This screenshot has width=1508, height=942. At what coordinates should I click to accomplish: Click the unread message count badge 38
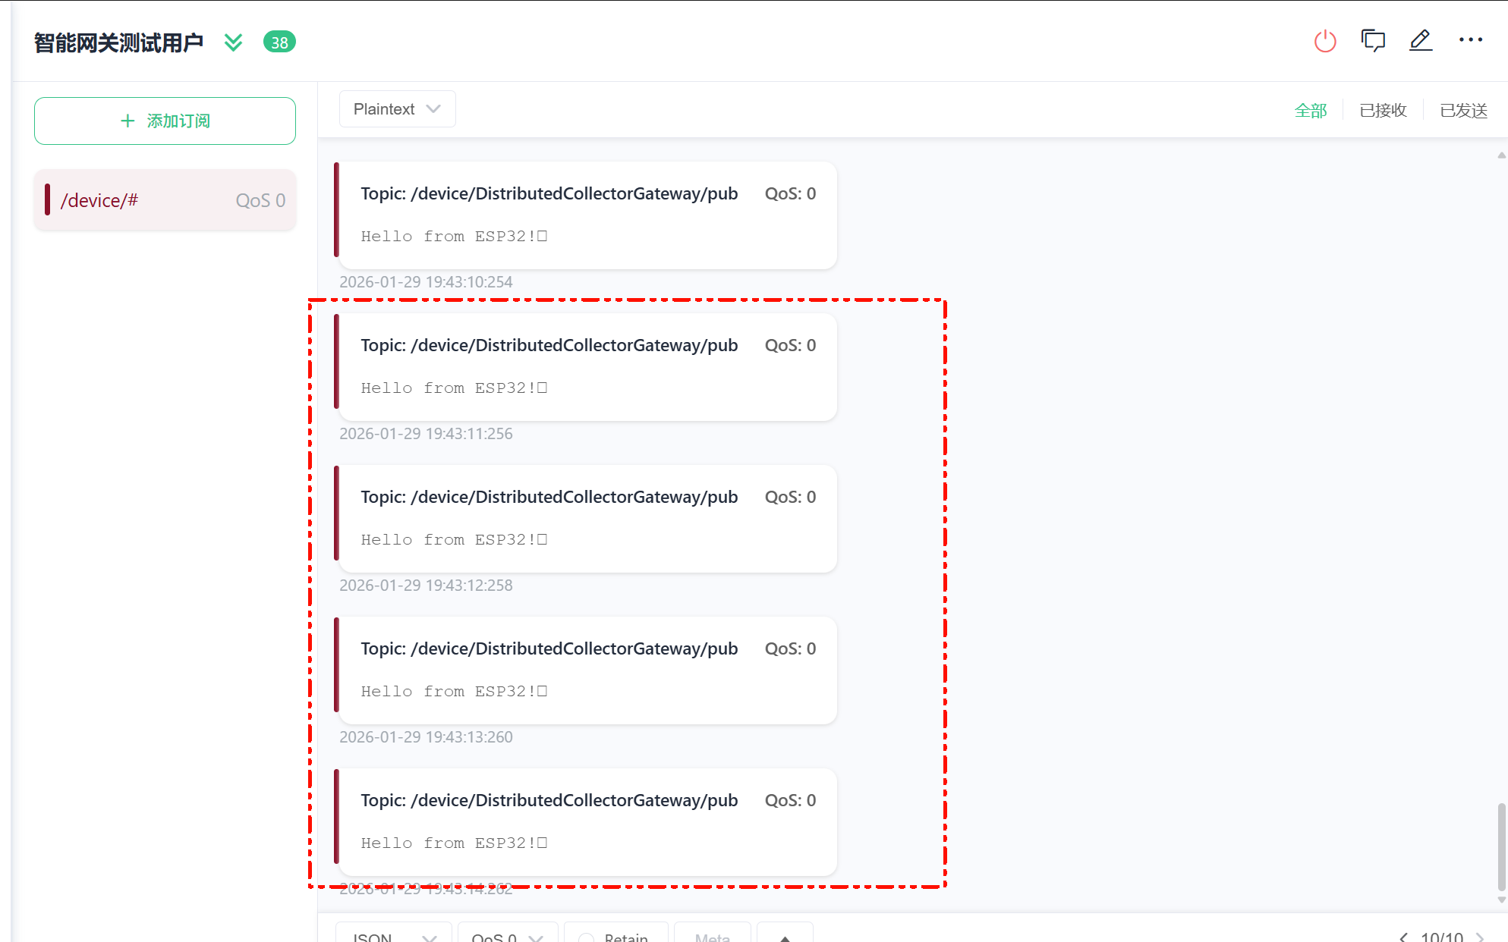pos(279,42)
